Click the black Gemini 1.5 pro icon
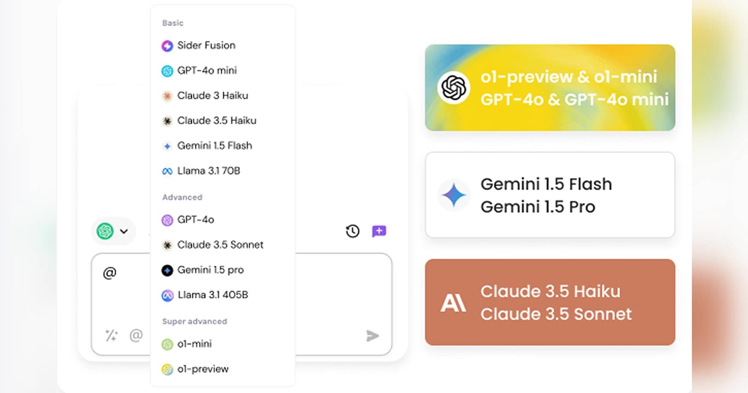The image size is (748, 393). click(x=167, y=270)
